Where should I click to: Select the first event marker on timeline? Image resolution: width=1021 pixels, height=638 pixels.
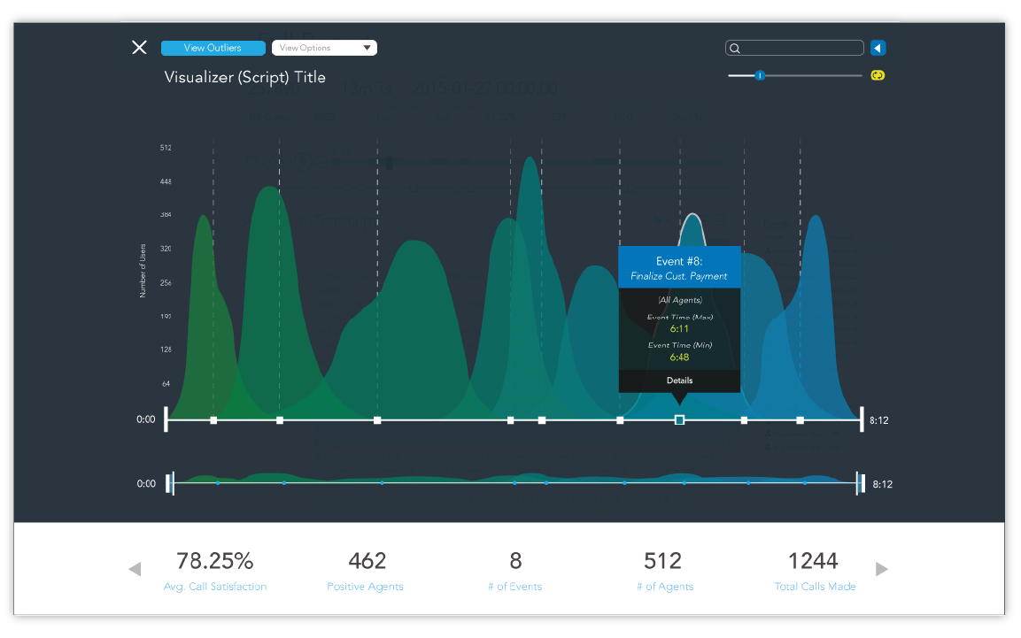213,420
